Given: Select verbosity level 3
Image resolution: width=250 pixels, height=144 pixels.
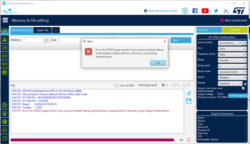Looking at the screenshot, I should (x=184, y=85).
